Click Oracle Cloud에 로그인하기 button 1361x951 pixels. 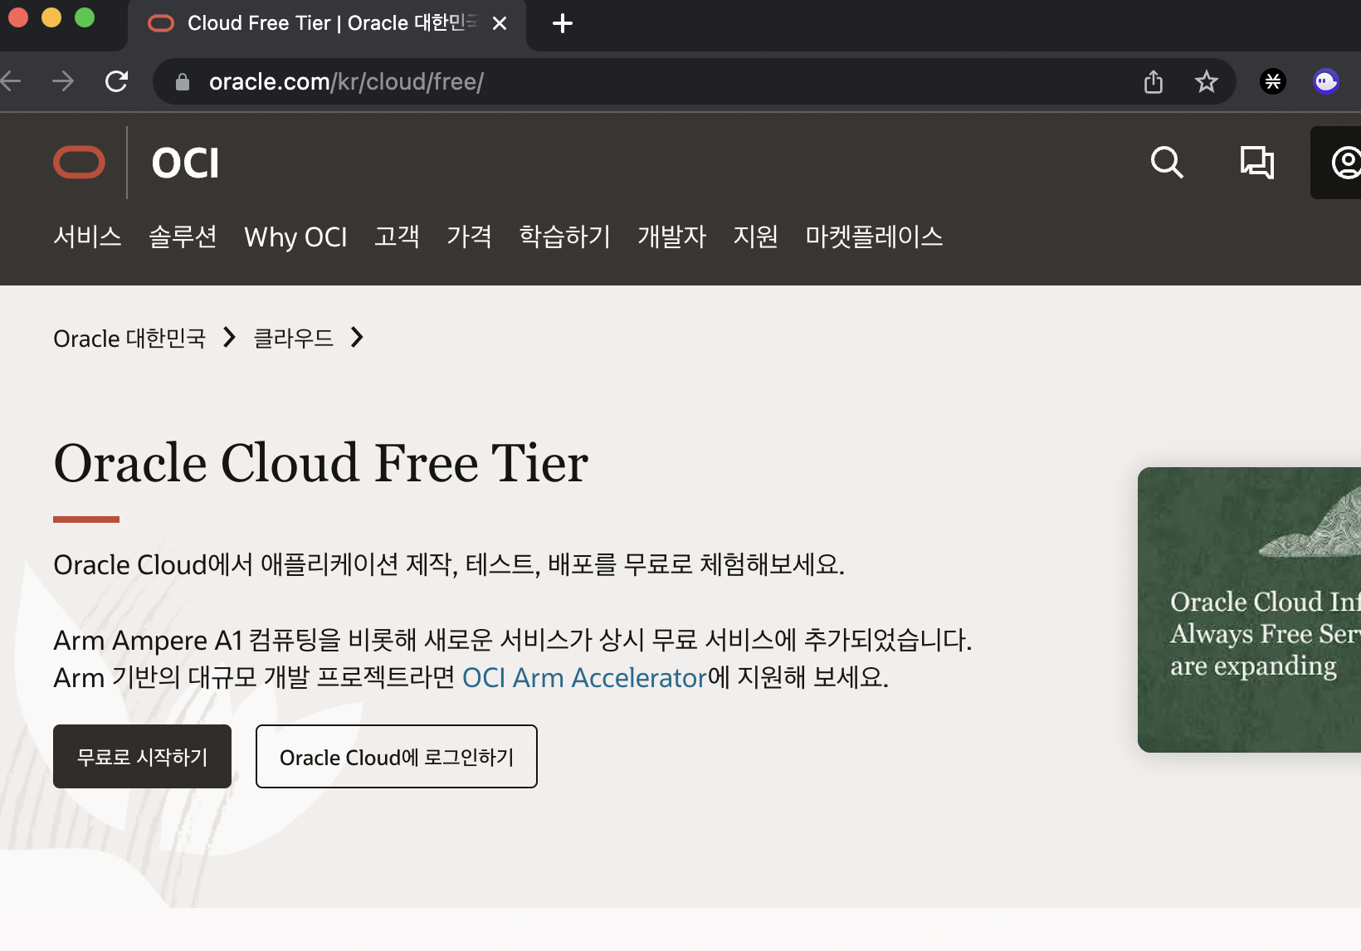(x=397, y=756)
